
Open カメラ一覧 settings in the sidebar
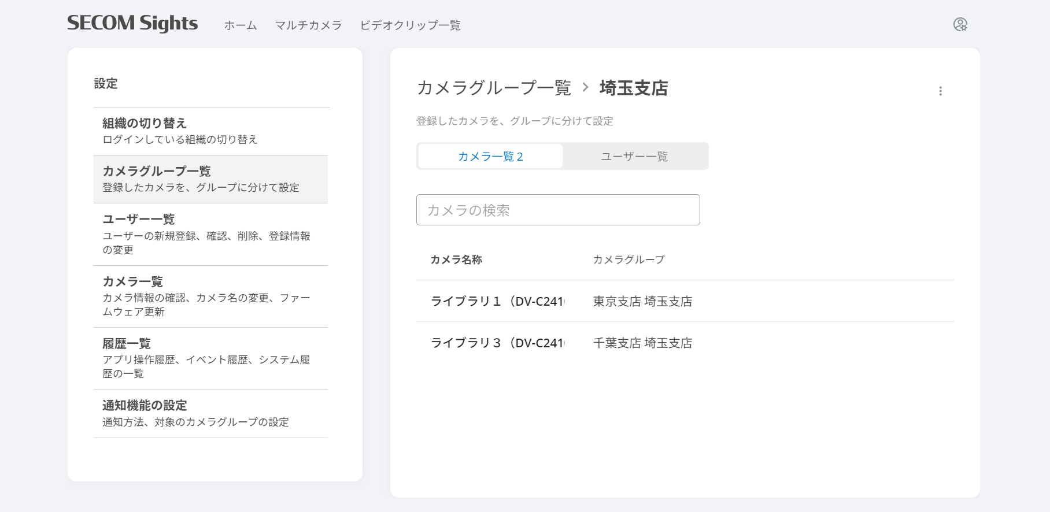[x=210, y=296]
